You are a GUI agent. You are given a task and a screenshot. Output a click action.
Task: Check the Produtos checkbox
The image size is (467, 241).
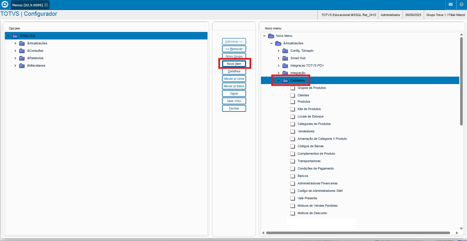pos(292,101)
